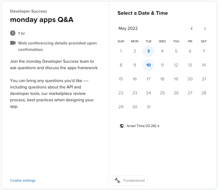Go to the next month arrow
Screen dimensions: 220x190
click(x=205, y=29)
